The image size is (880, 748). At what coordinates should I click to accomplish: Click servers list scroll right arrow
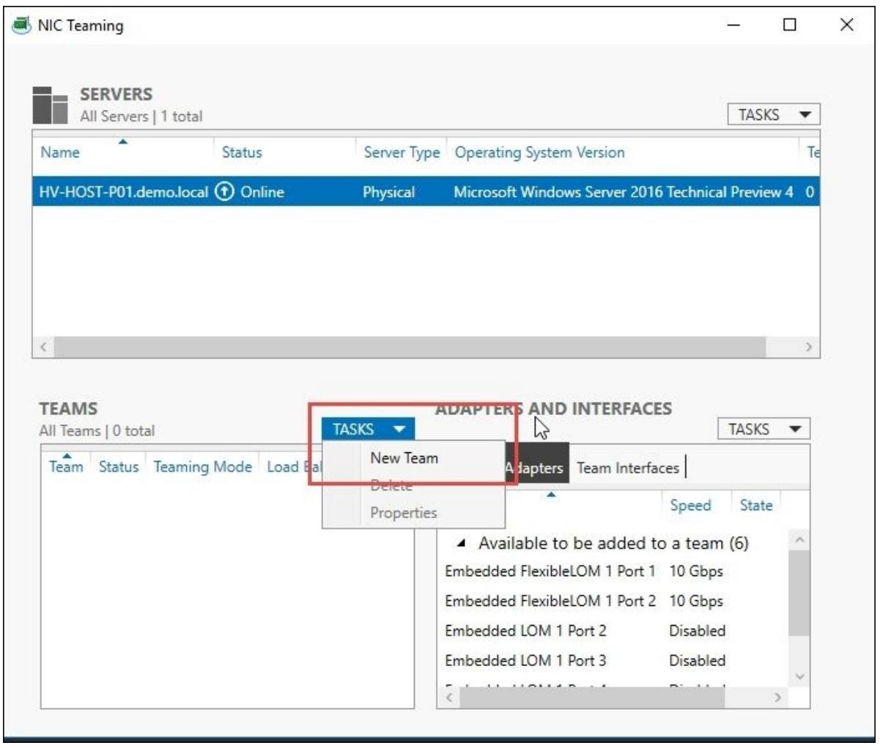(x=809, y=348)
